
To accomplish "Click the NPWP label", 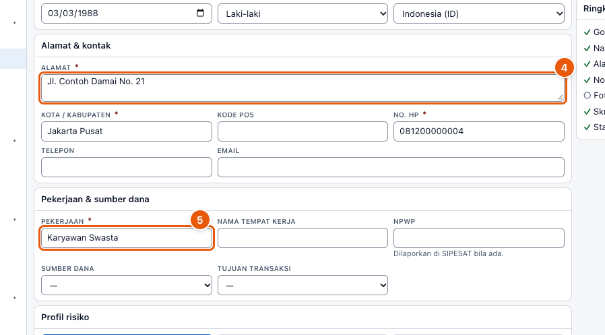I will pyautogui.click(x=404, y=222).
